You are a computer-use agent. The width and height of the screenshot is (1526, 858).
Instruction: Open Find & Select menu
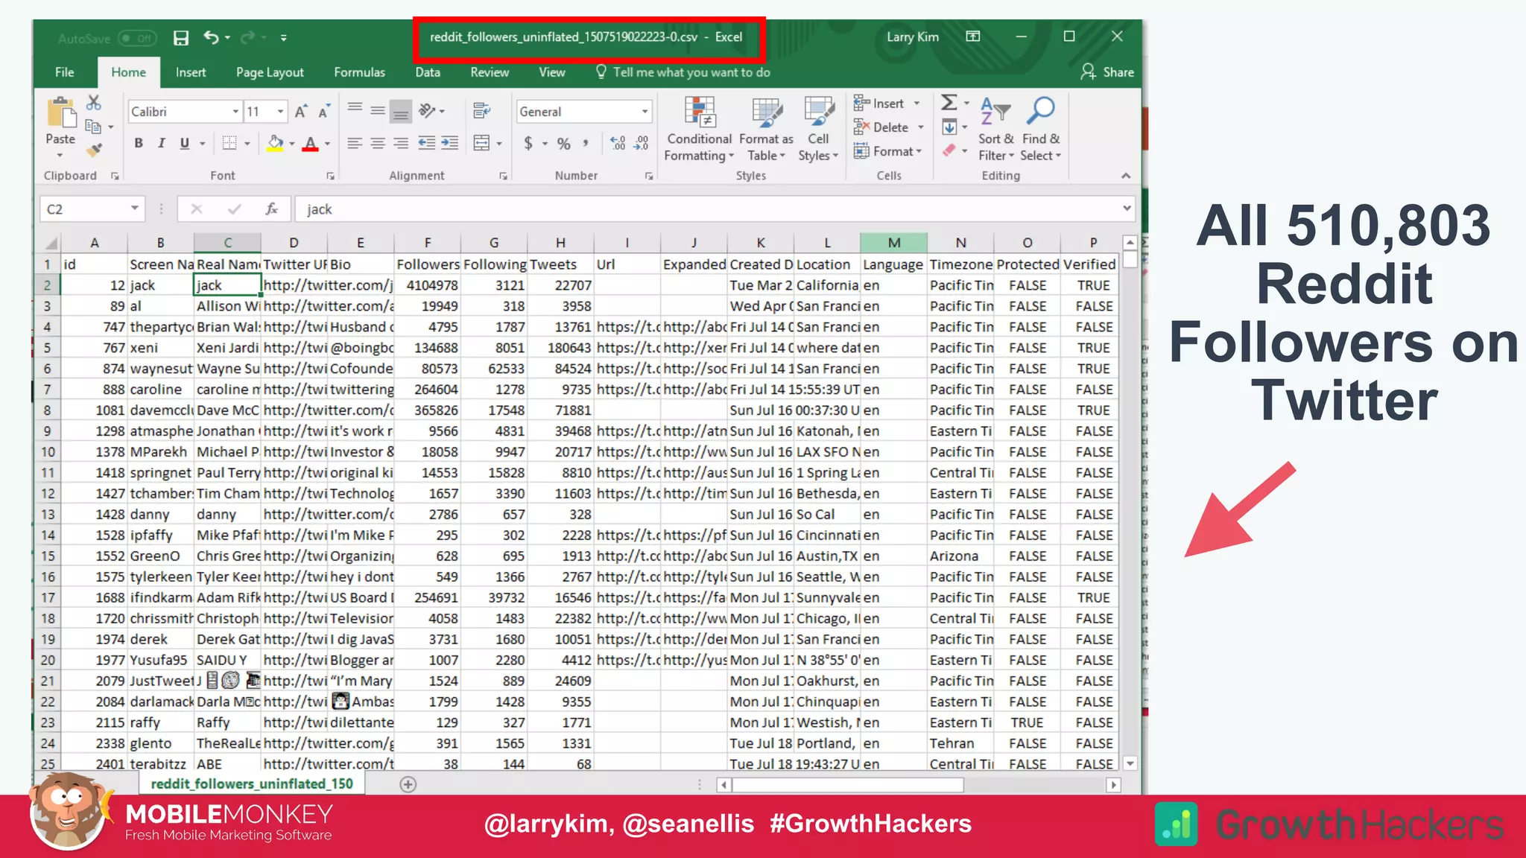pyautogui.click(x=1041, y=130)
